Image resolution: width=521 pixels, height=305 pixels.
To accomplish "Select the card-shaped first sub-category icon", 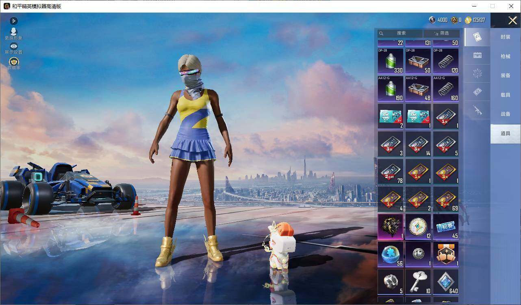I will tap(478, 37).
